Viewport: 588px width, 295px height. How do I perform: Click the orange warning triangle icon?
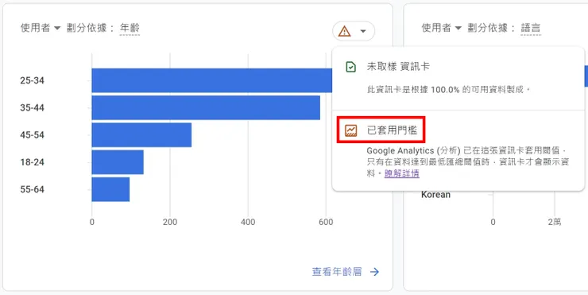point(344,31)
